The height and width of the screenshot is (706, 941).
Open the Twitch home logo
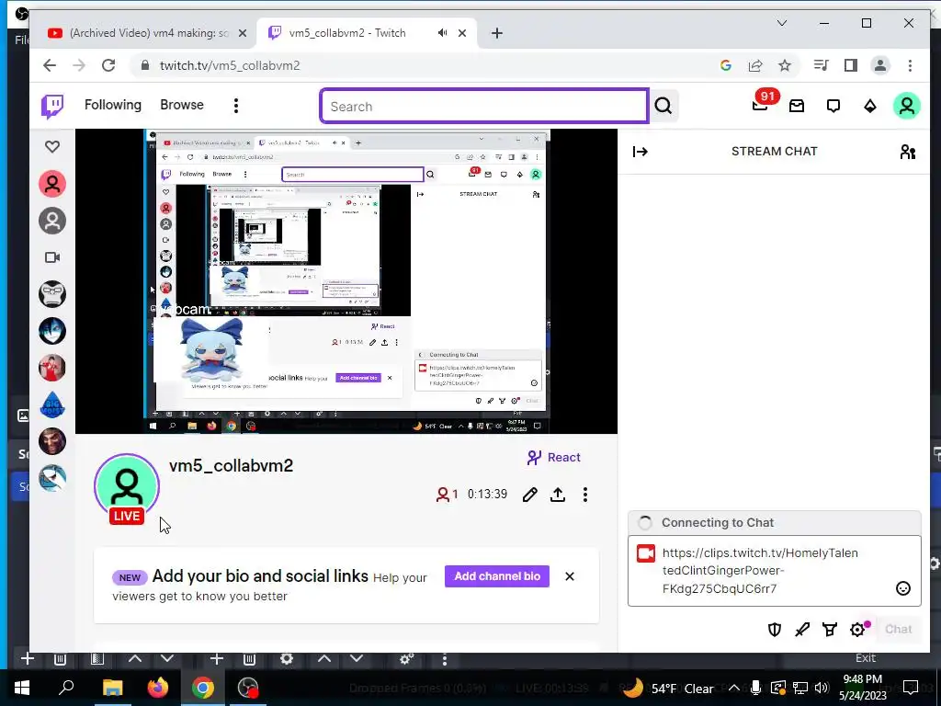[52, 107]
